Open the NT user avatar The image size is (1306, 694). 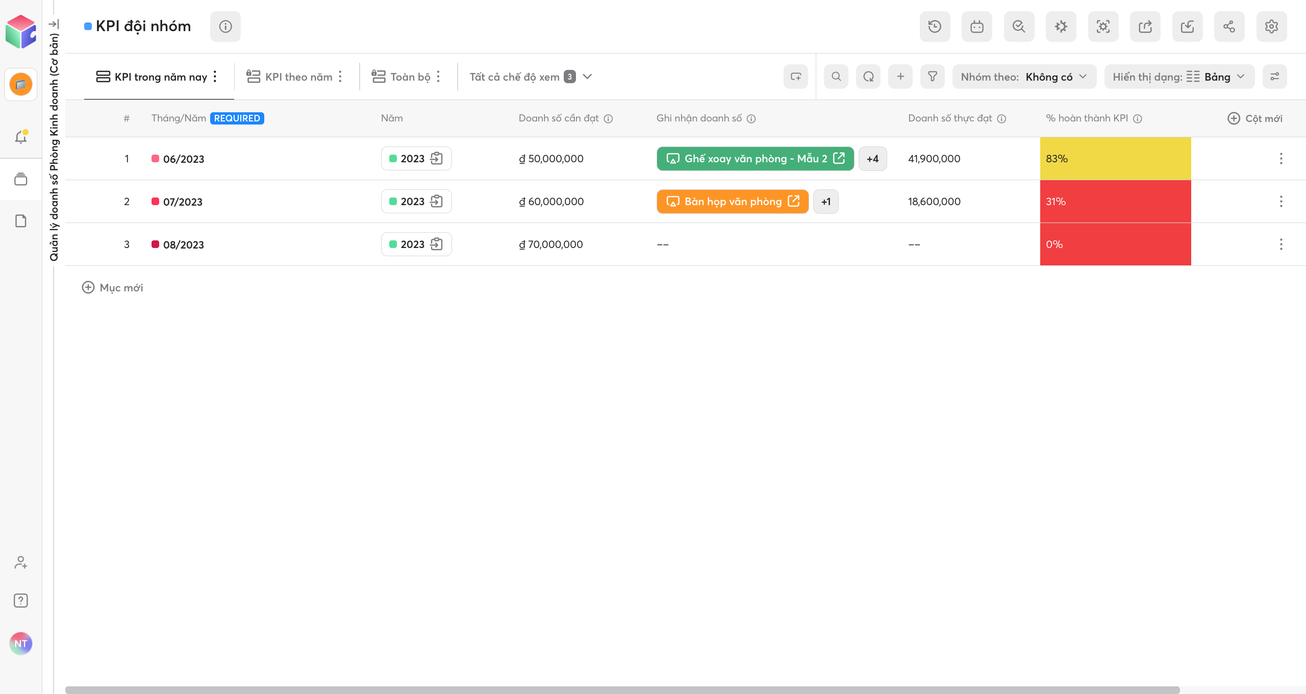pyautogui.click(x=21, y=643)
